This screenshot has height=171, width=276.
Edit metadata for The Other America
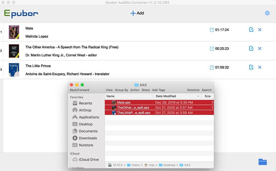click(251, 48)
